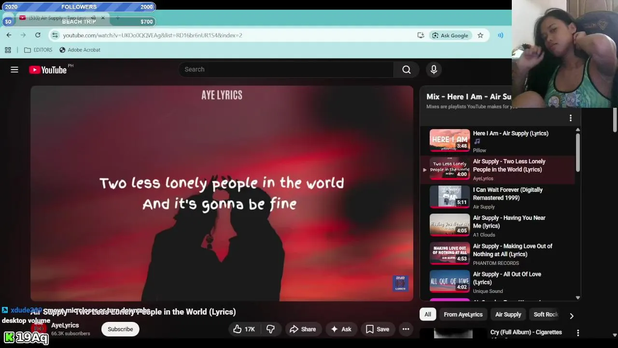This screenshot has width=618, height=348.
Task: Like the video (17K)
Action: (x=244, y=329)
